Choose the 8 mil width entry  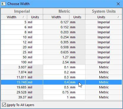[61, 32]
